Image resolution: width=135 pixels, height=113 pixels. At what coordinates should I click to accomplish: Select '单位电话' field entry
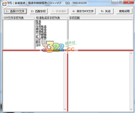pos(41,29)
